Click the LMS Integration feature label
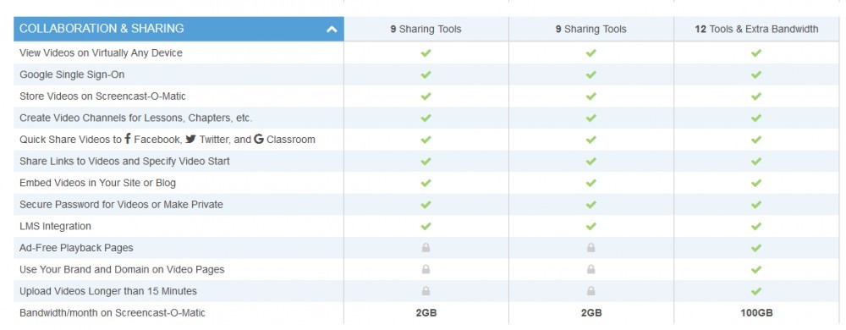This screenshot has width=846, height=330. pos(55,227)
